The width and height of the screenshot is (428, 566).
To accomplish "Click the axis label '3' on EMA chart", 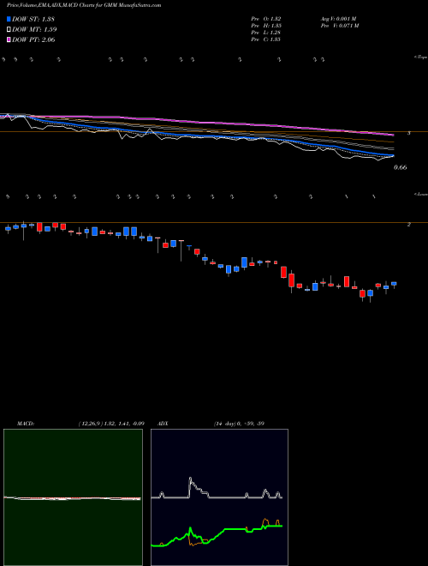I will point(408,133).
